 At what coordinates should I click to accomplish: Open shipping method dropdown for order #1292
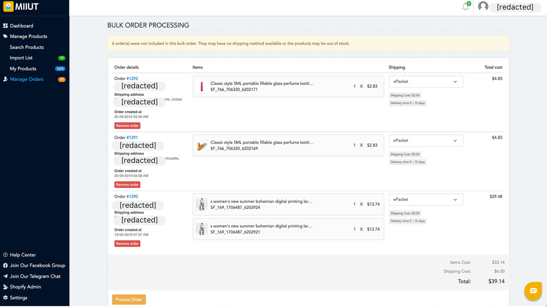pos(426,81)
